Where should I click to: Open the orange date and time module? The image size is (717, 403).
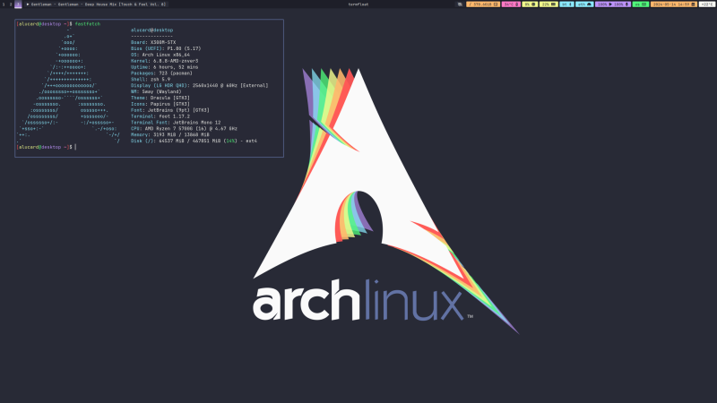pyautogui.click(x=674, y=4)
